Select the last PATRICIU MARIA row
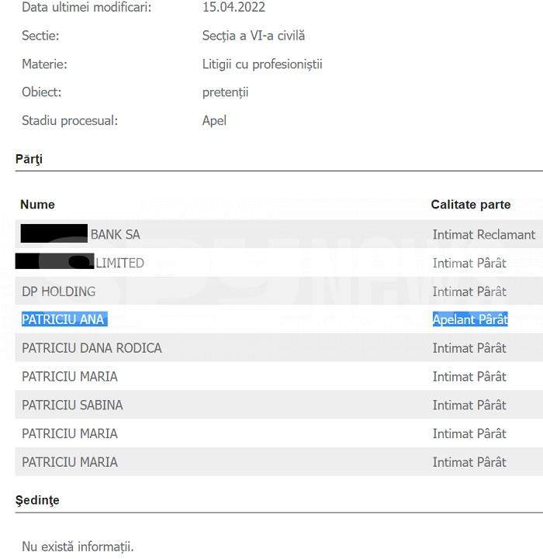The height and width of the screenshot is (559, 543). (279, 462)
